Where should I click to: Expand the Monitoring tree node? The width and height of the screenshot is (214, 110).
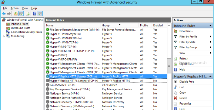4,36
